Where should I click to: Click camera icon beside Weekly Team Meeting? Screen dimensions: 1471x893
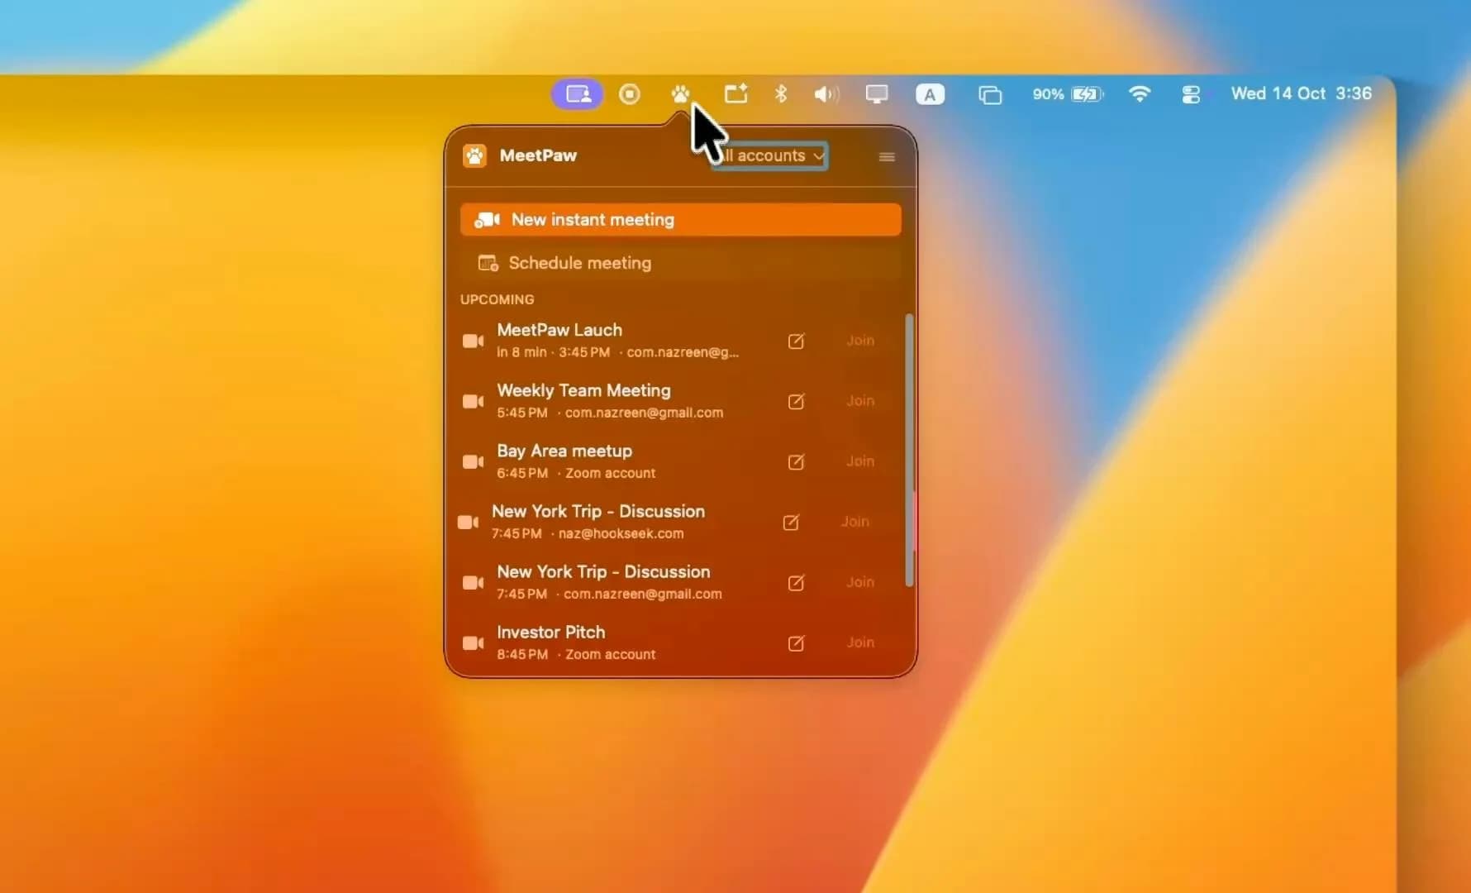point(473,401)
